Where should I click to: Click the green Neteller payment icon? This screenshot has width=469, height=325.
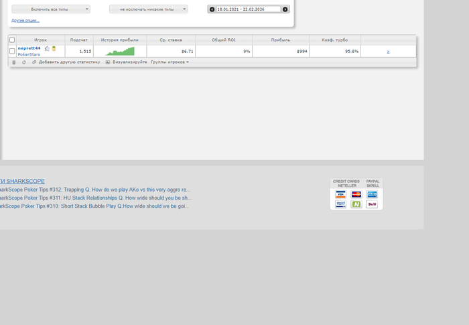click(356, 204)
